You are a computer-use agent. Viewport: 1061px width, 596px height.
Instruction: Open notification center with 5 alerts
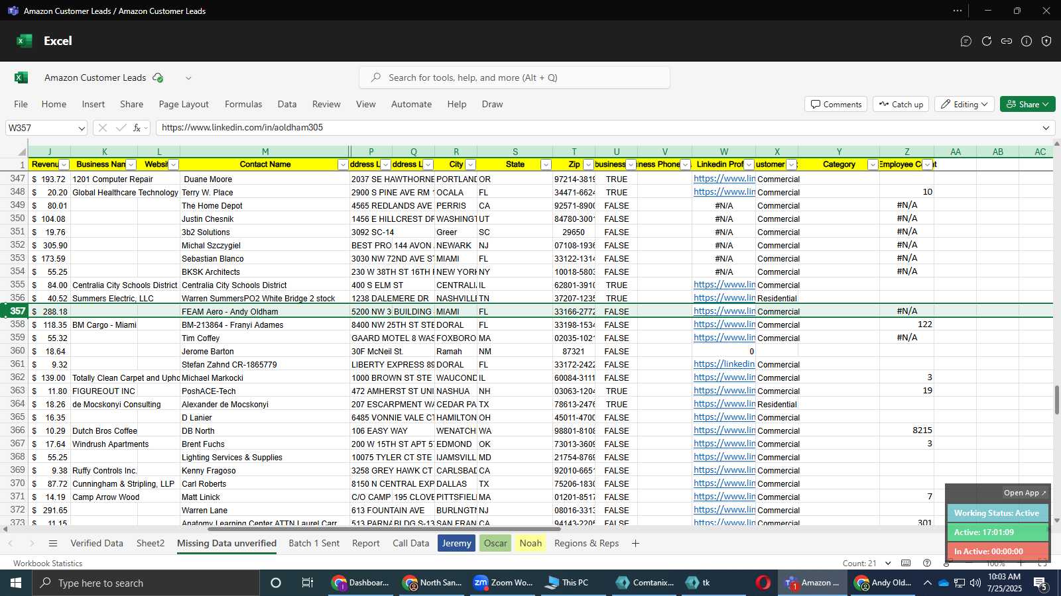tap(1040, 583)
